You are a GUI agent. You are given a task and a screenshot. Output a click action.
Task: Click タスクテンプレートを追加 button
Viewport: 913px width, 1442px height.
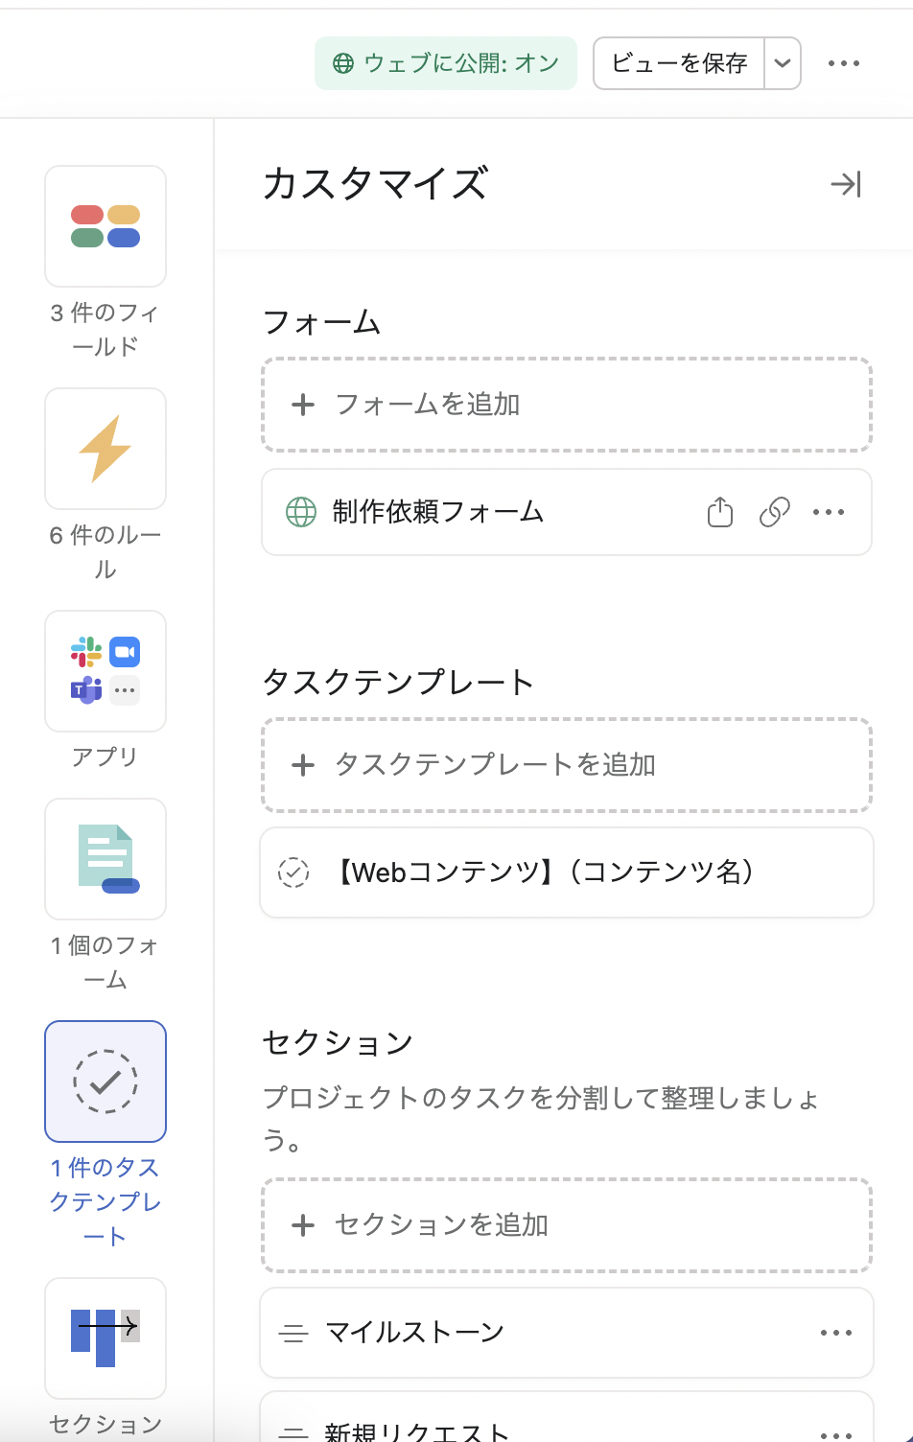566,765
